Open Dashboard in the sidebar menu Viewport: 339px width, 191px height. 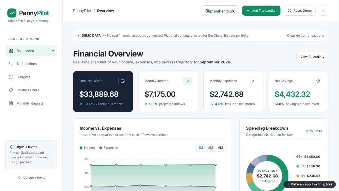pos(31,51)
